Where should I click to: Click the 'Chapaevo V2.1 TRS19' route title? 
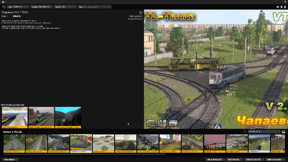pos(15,12)
